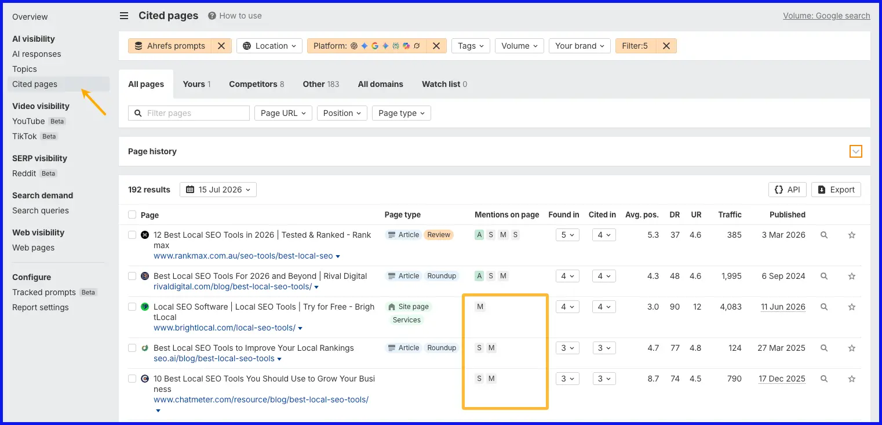Expand the Page history section
The height and width of the screenshot is (425, 882).
coord(855,151)
